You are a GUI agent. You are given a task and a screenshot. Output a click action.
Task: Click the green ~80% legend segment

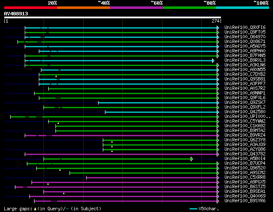189,8
